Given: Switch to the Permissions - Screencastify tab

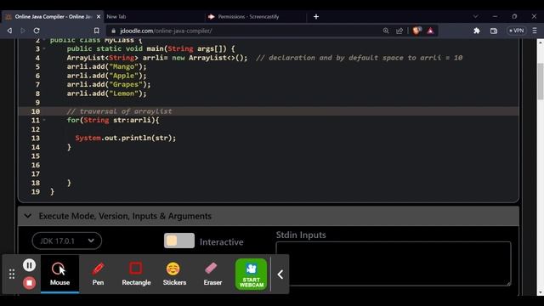Looking at the screenshot, I should pyautogui.click(x=255, y=16).
